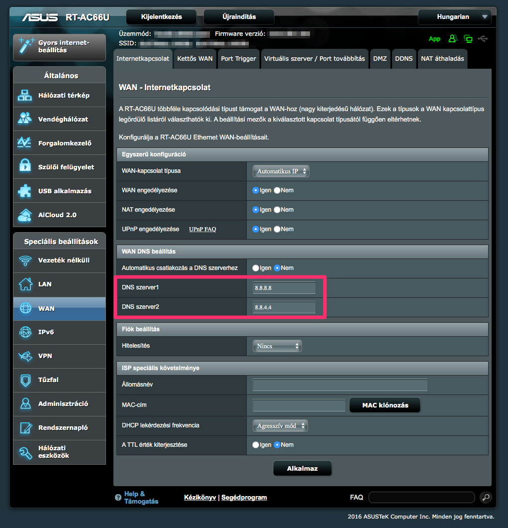Screen dimensions: 508x528
Task: Set NAT engedélyezése to Nem
Action: pyautogui.click(x=277, y=210)
